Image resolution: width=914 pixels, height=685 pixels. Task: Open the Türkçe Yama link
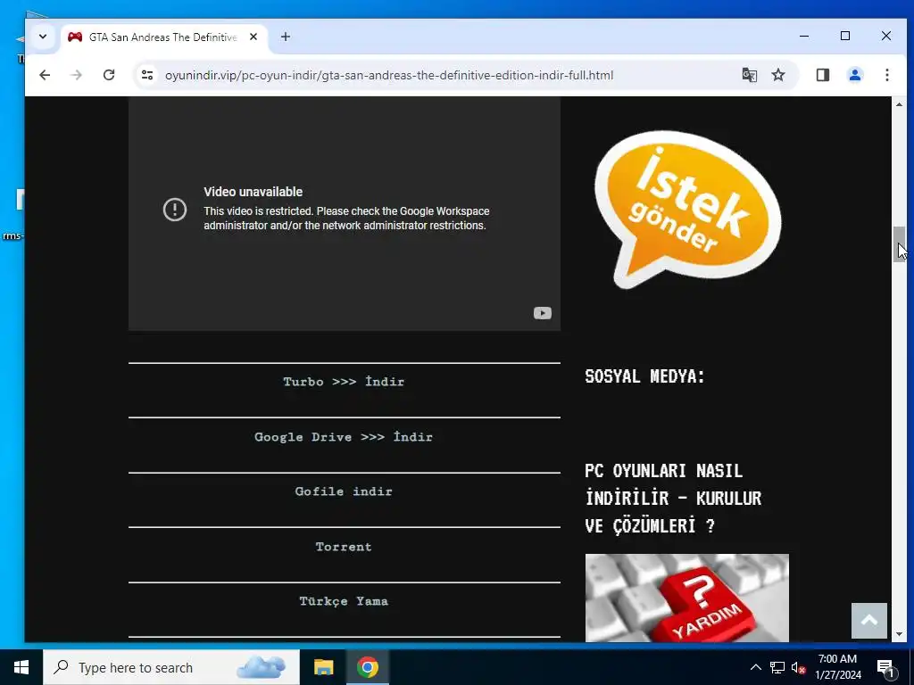(344, 601)
